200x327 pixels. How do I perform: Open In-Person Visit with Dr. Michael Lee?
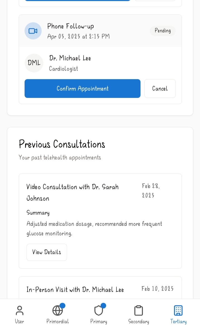click(x=75, y=289)
